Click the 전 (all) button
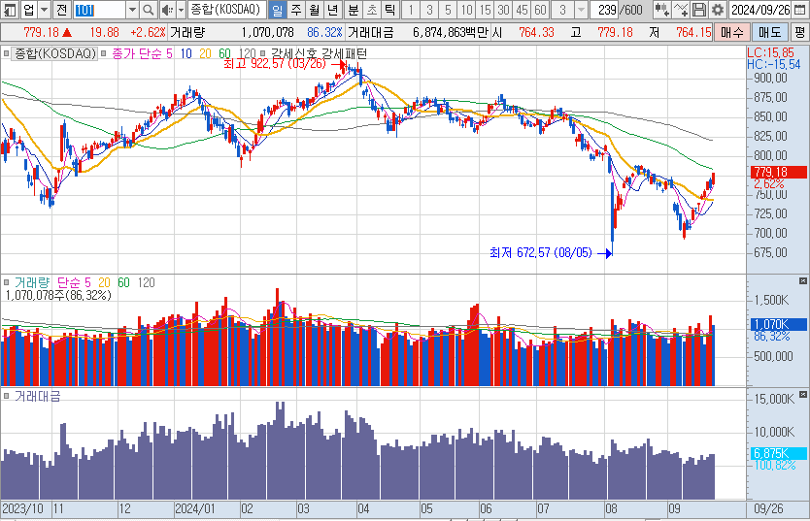Screen dimensions: 810x521 click(x=61, y=10)
